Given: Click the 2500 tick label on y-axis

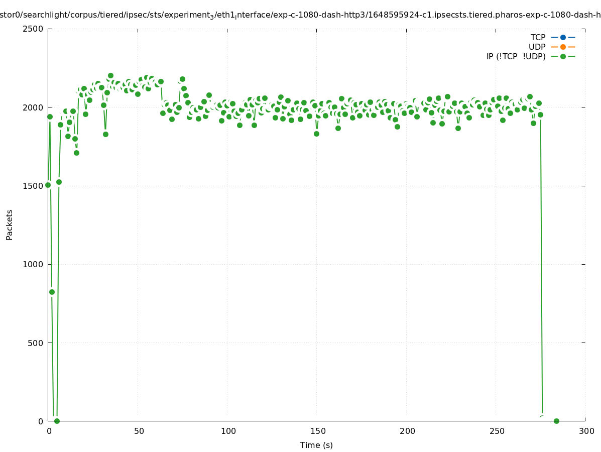Looking at the screenshot, I should click(x=34, y=29).
